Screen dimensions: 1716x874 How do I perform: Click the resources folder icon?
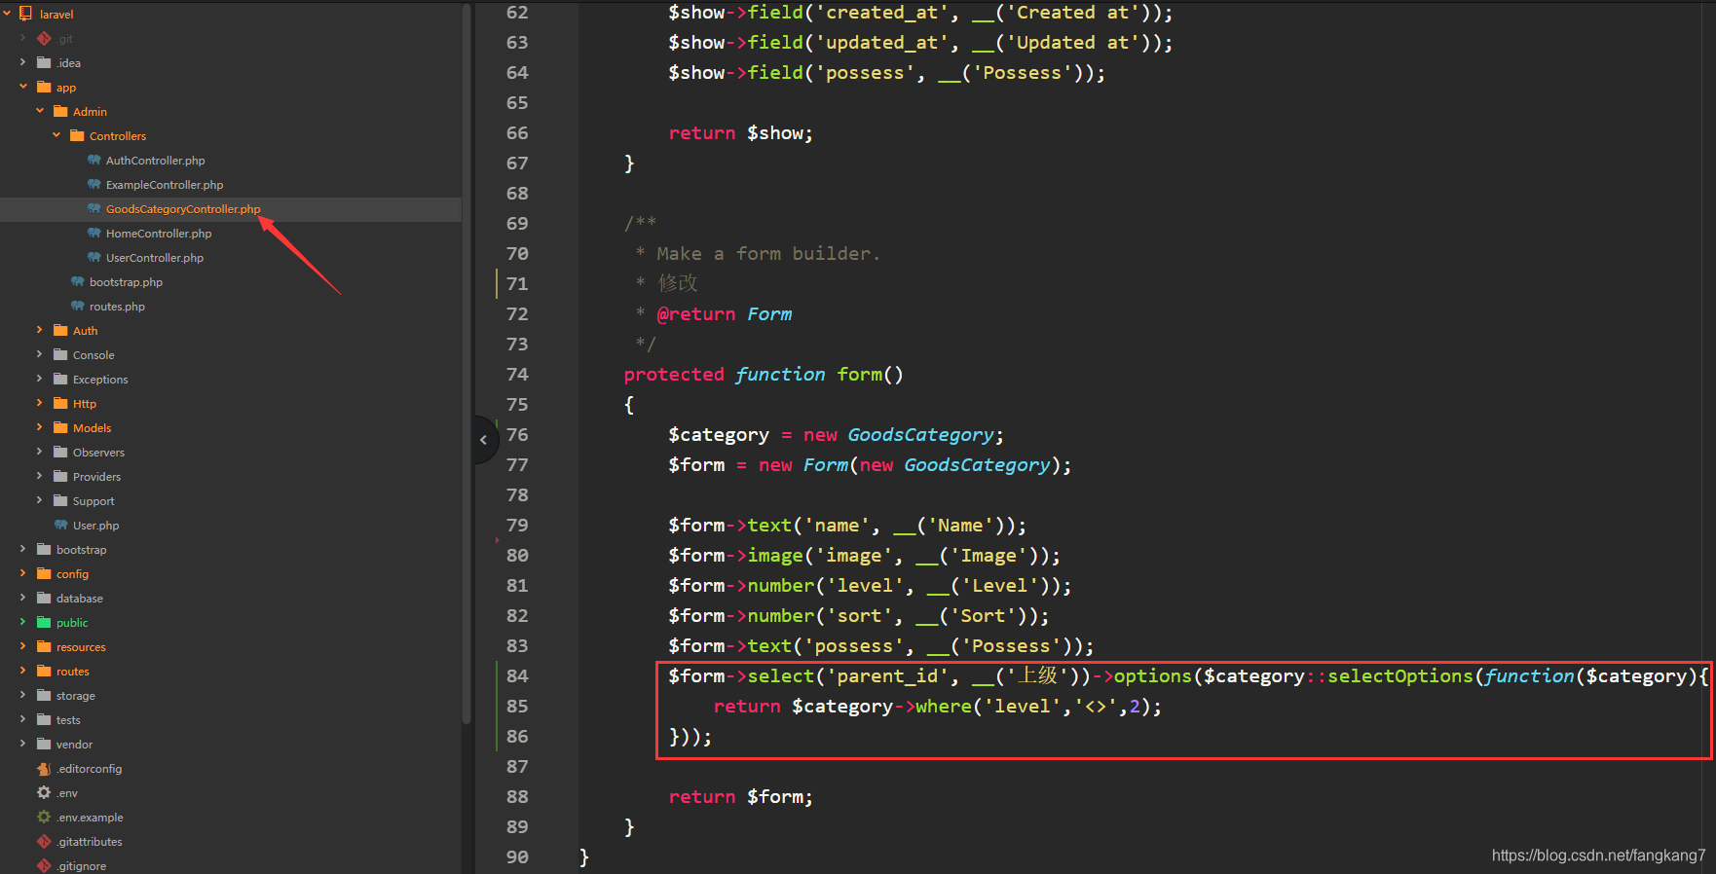coord(44,646)
